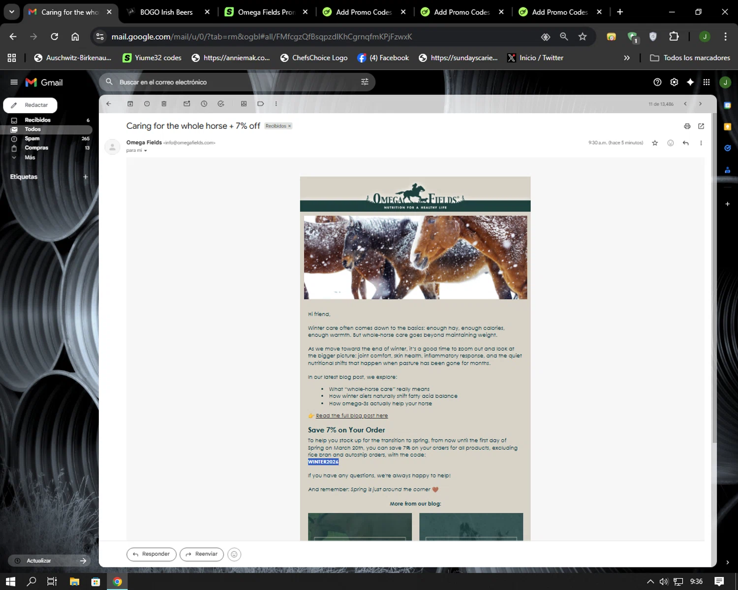
Task: Bookmark this page star icon
Action: point(583,36)
